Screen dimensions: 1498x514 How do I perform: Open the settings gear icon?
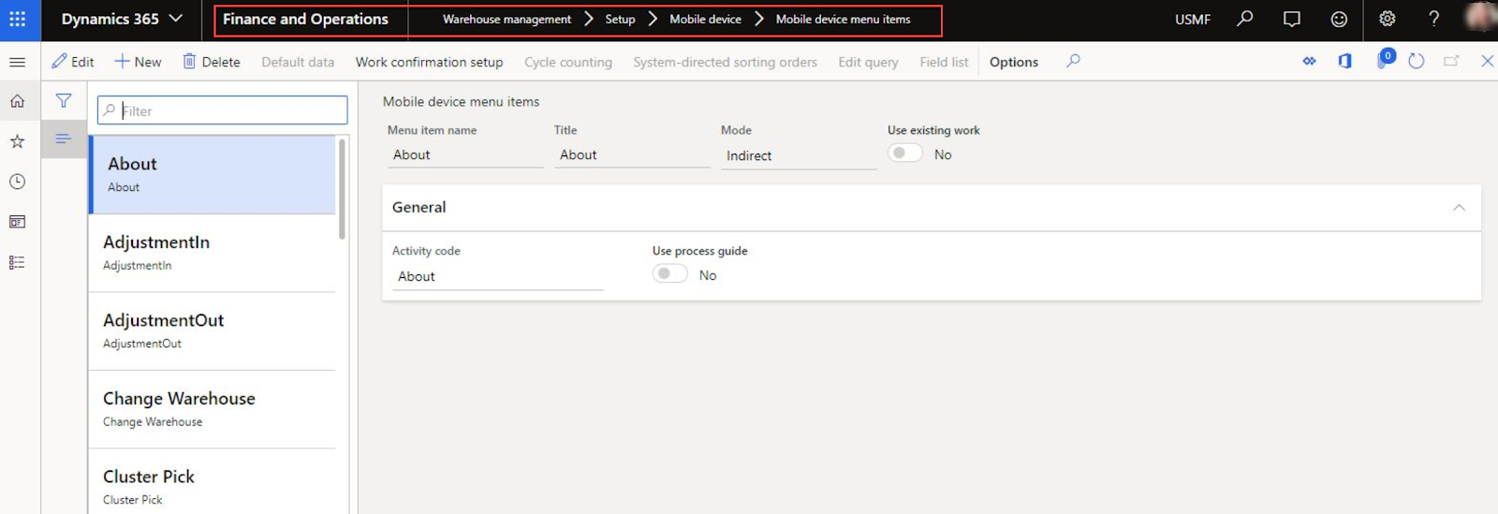tap(1388, 19)
